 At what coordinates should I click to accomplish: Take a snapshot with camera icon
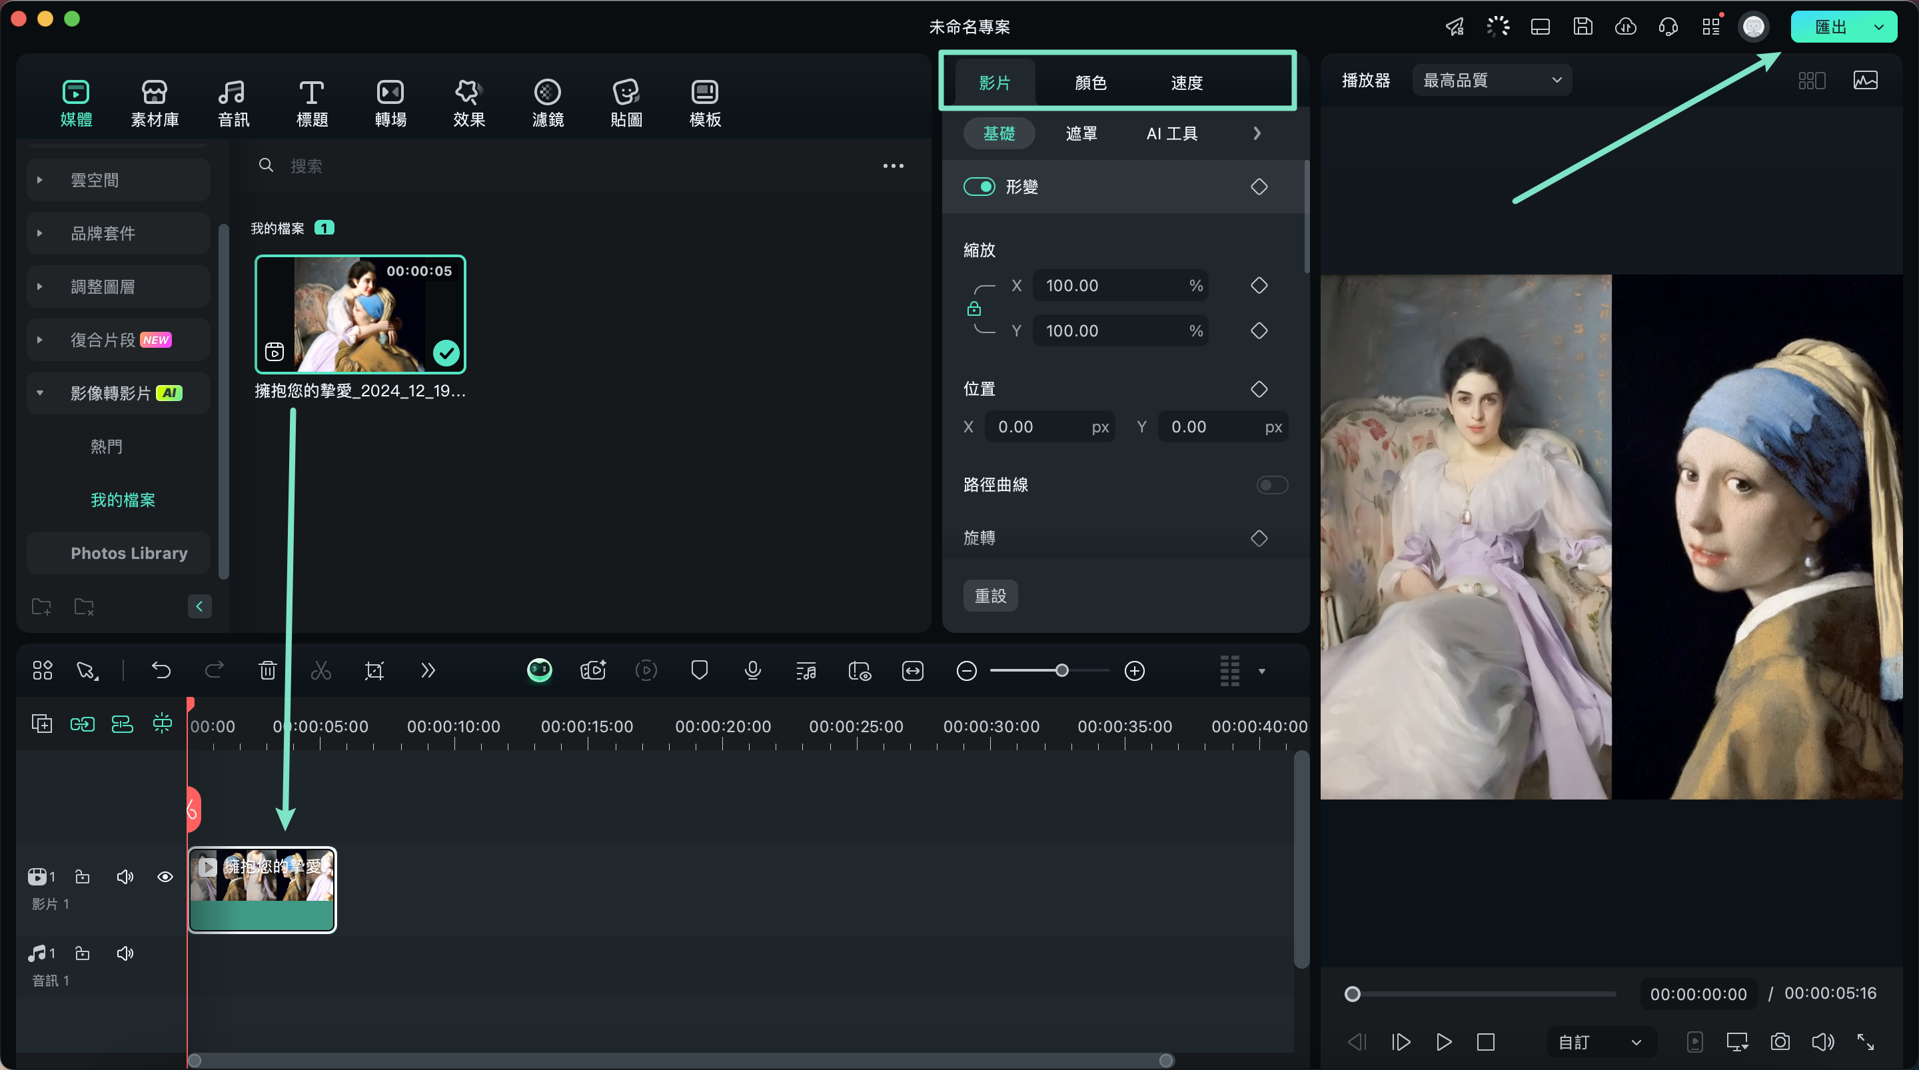(1780, 1042)
